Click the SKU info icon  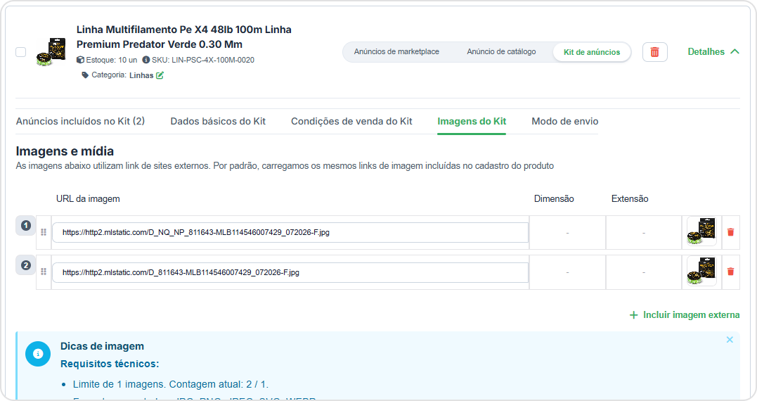[x=145, y=60]
